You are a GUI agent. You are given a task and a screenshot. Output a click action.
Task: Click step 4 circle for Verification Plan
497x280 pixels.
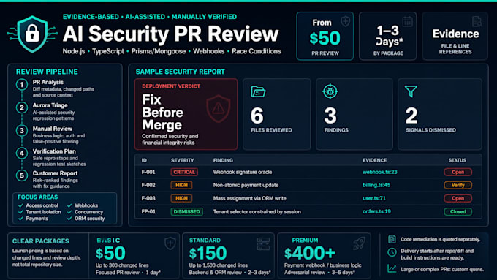pos(21,154)
